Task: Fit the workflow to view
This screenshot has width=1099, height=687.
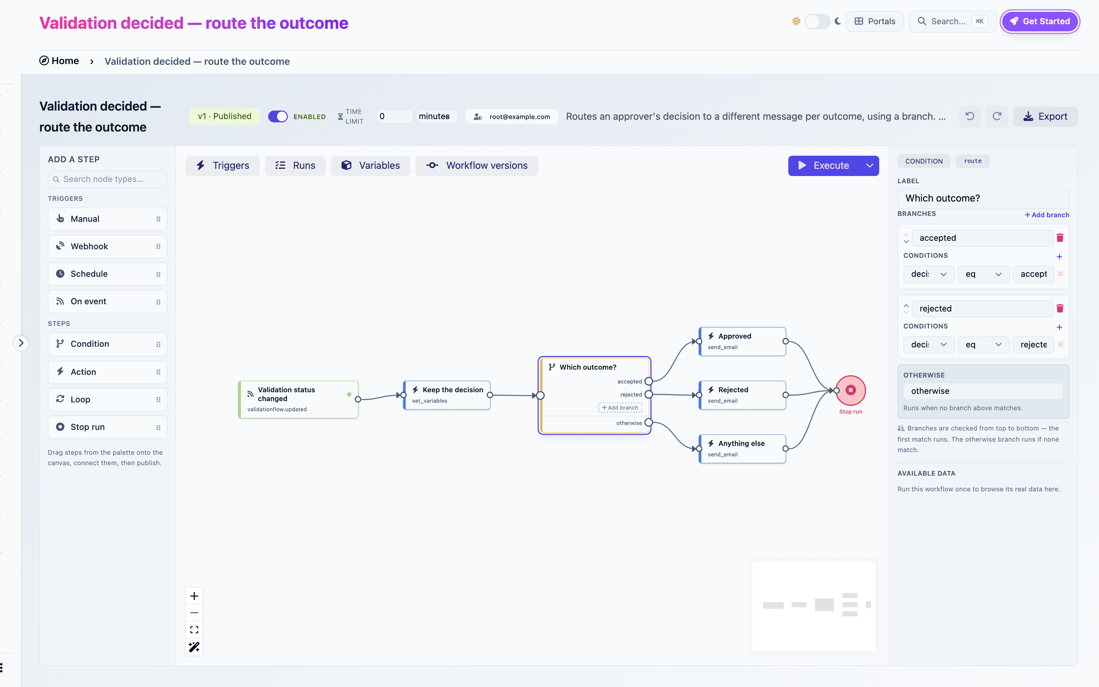Action: 194,630
